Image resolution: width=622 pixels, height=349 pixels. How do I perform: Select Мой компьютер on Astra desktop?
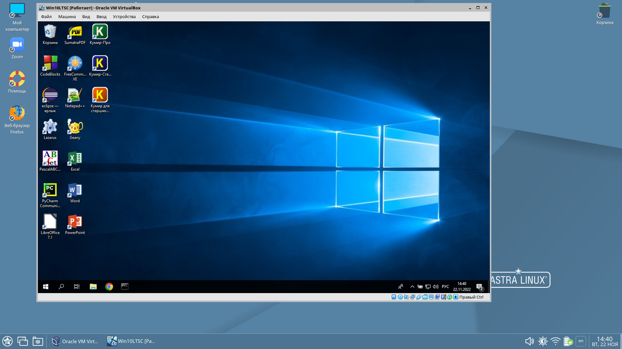(x=17, y=17)
